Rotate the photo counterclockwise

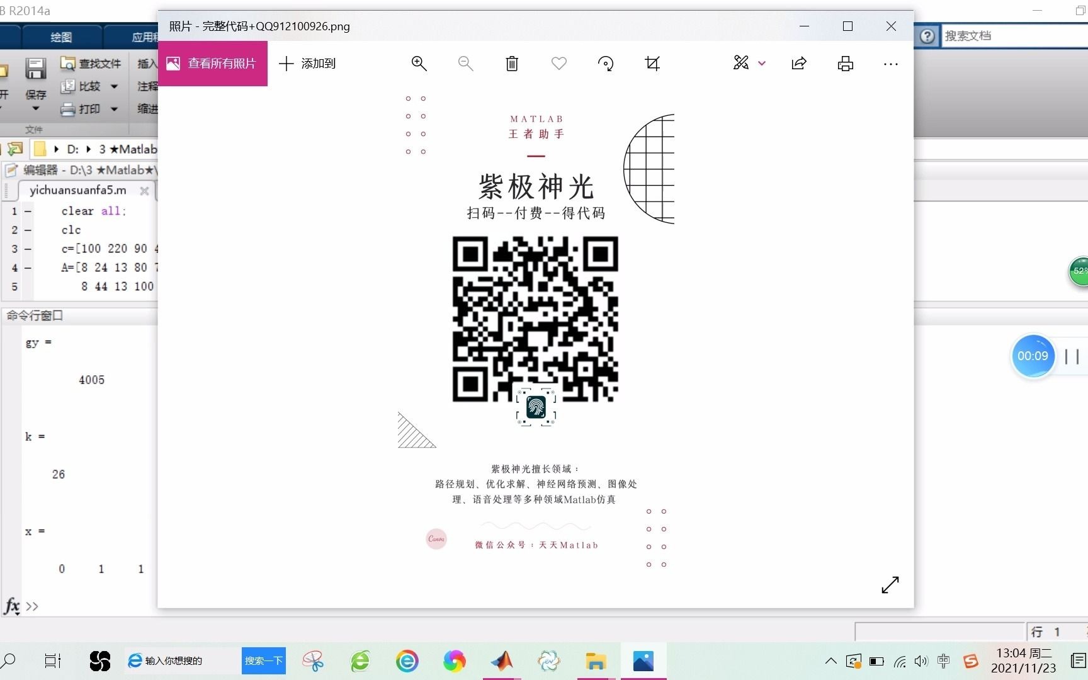point(605,63)
